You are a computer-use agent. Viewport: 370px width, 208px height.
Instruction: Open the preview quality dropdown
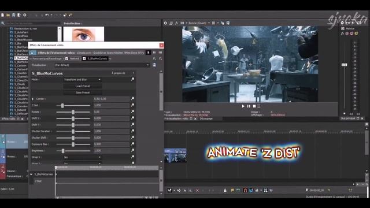coord(199,23)
